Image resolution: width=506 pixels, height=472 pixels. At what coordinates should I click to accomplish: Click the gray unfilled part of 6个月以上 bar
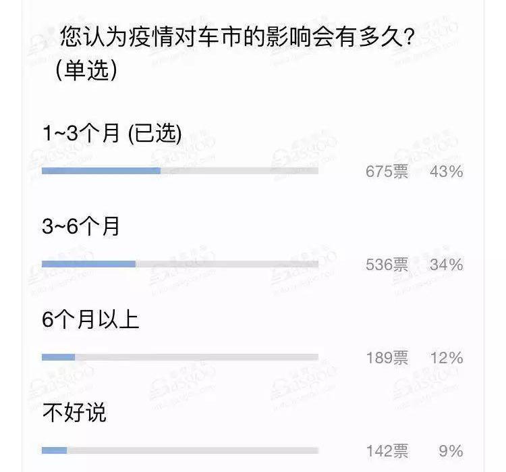pos(196,357)
